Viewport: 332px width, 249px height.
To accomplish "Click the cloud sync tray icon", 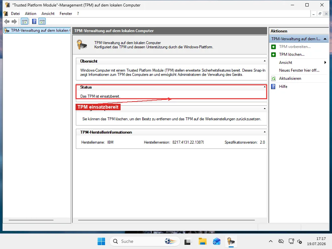I will pos(281,241).
